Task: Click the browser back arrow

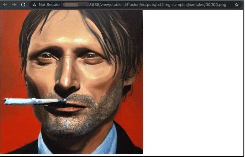Action: pos(5,5)
